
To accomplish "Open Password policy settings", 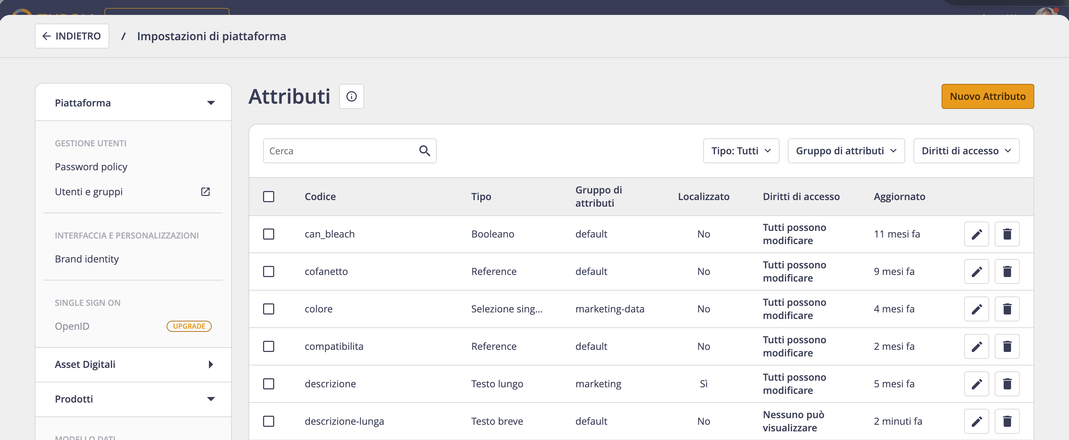I will (x=91, y=167).
